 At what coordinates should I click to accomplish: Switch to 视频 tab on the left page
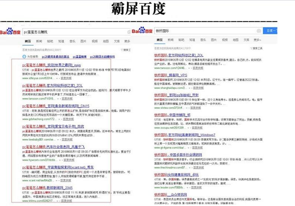[x=95, y=41]
